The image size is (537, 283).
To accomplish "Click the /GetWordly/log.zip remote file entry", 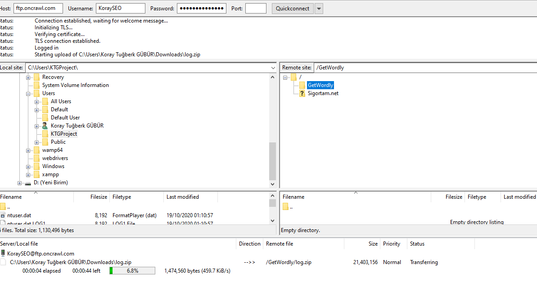I will click(x=289, y=262).
